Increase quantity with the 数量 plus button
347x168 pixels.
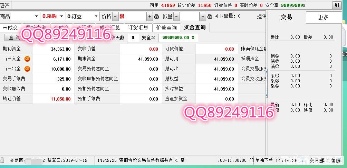coord(203,16)
